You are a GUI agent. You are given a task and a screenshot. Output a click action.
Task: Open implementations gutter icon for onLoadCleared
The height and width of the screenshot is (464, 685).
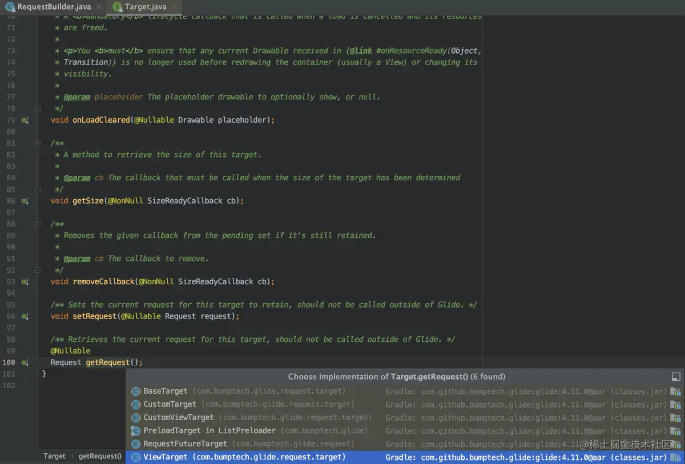pos(25,120)
